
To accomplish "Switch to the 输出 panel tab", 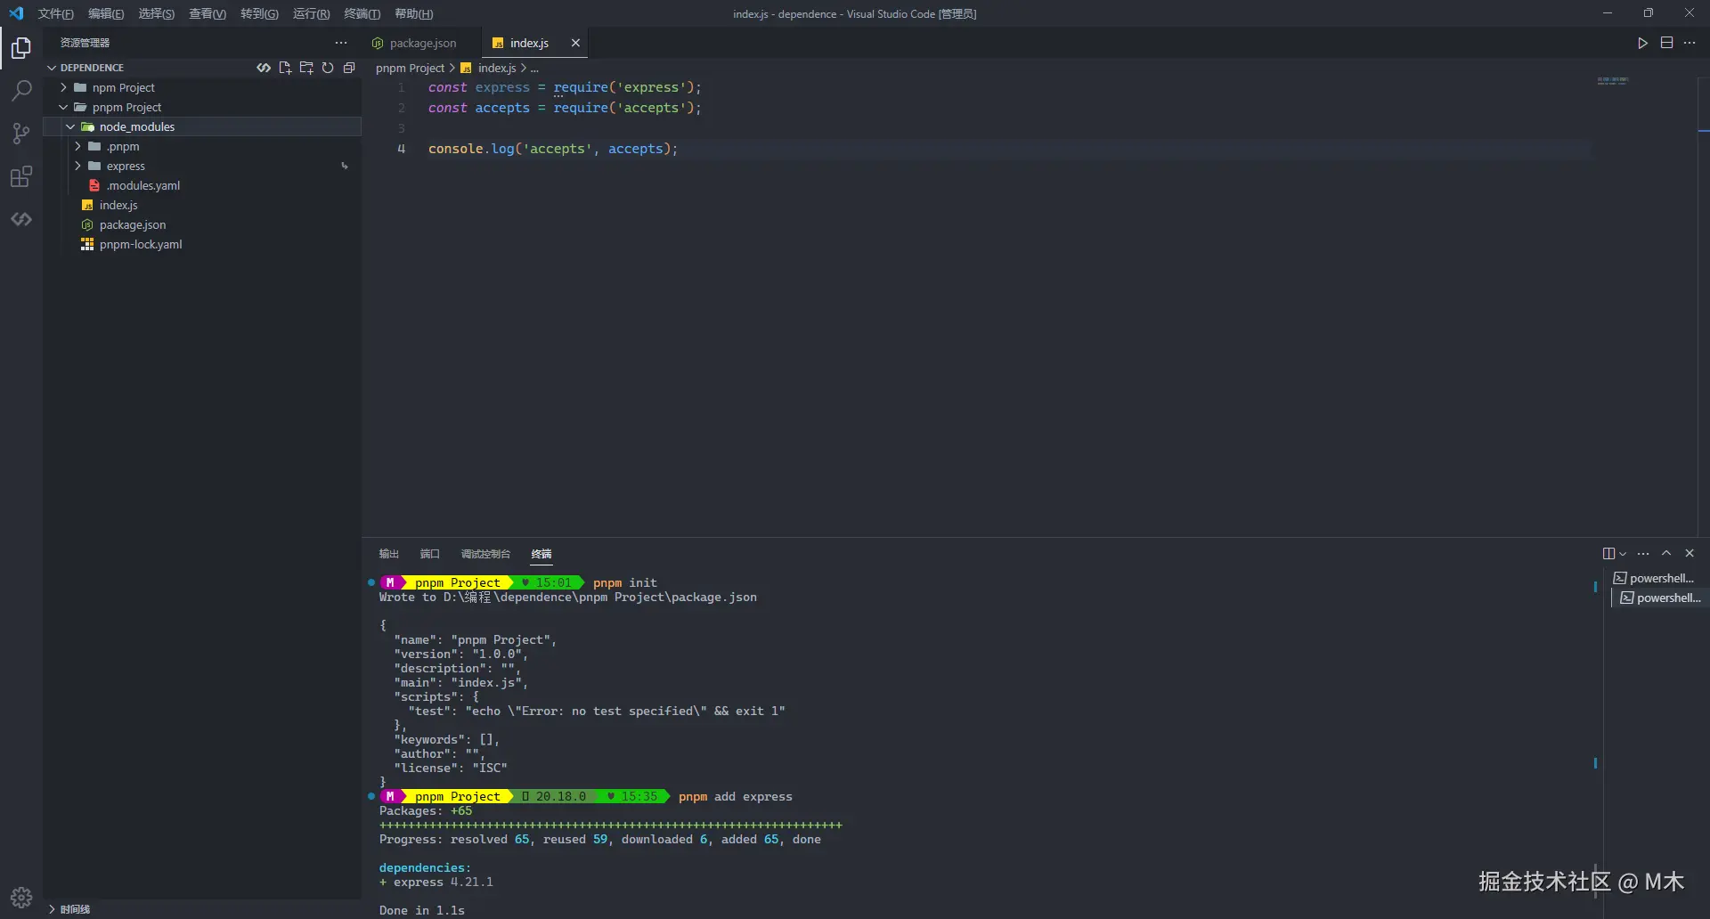I will tap(389, 554).
